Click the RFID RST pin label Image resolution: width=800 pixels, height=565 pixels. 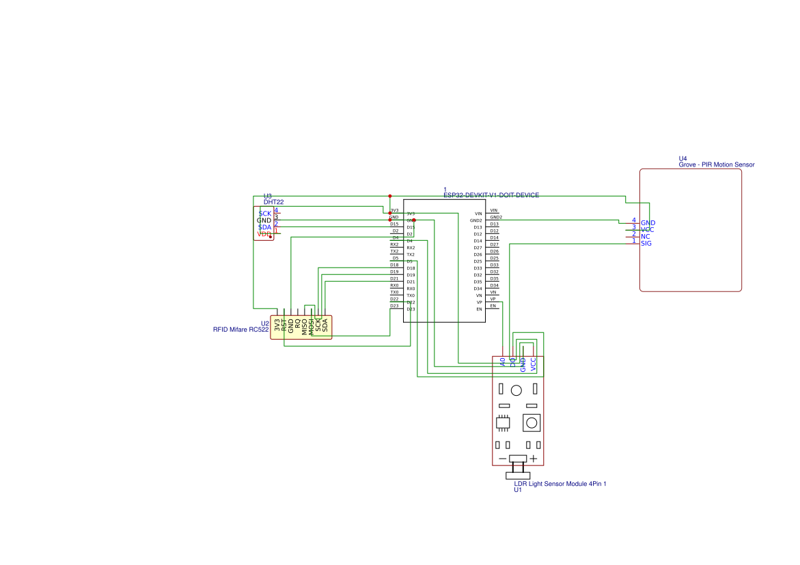(284, 325)
